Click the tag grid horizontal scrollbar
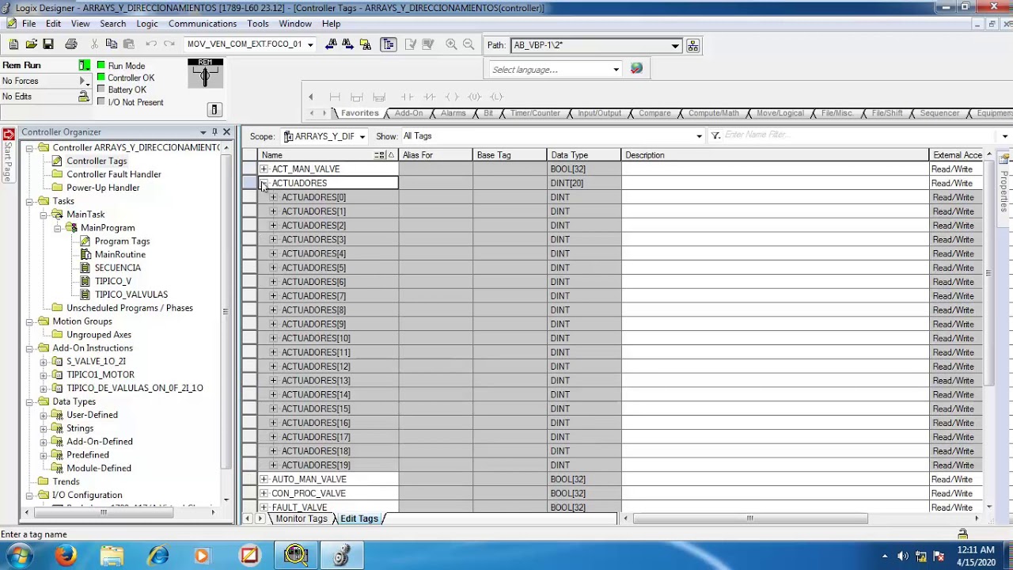The image size is (1013, 570). pyautogui.click(x=749, y=519)
